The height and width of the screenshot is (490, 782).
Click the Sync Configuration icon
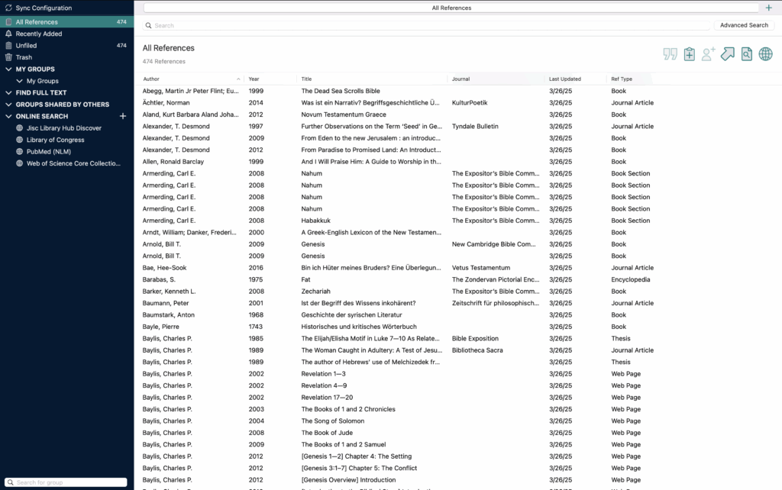click(x=8, y=8)
